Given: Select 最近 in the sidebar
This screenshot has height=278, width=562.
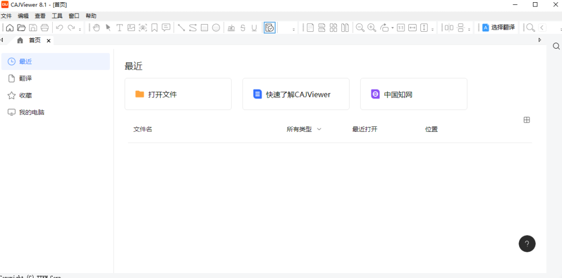Looking at the screenshot, I should (55, 61).
